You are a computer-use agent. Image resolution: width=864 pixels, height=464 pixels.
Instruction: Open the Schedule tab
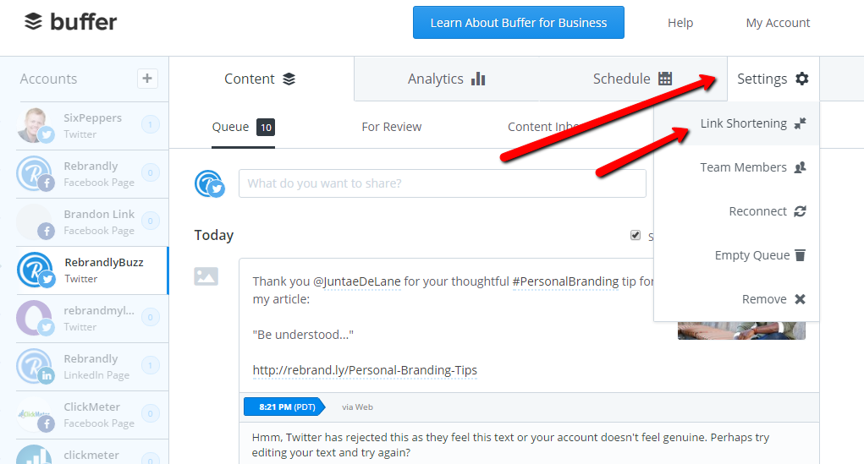click(x=633, y=79)
